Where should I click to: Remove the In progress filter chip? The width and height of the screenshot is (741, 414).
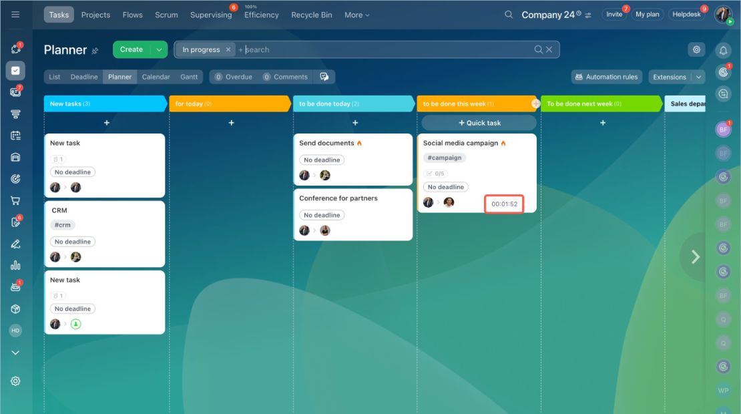[228, 49]
